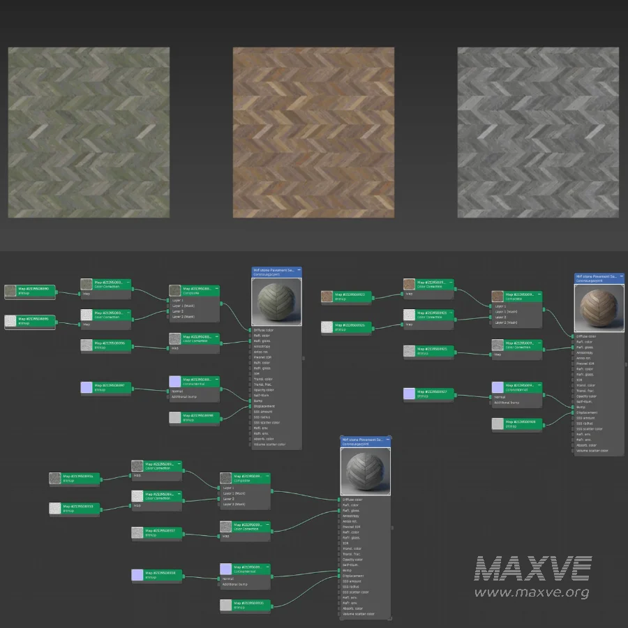This screenshot has height=628, width=628.
Task: Click Self-illum. socket on gray material
Action: (x=339, y=565)
